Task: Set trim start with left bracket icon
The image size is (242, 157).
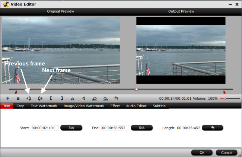Action: click(51, 98)
